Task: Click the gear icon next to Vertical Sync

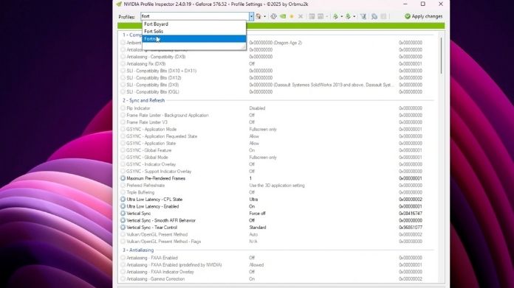Action: click(123, 214)
